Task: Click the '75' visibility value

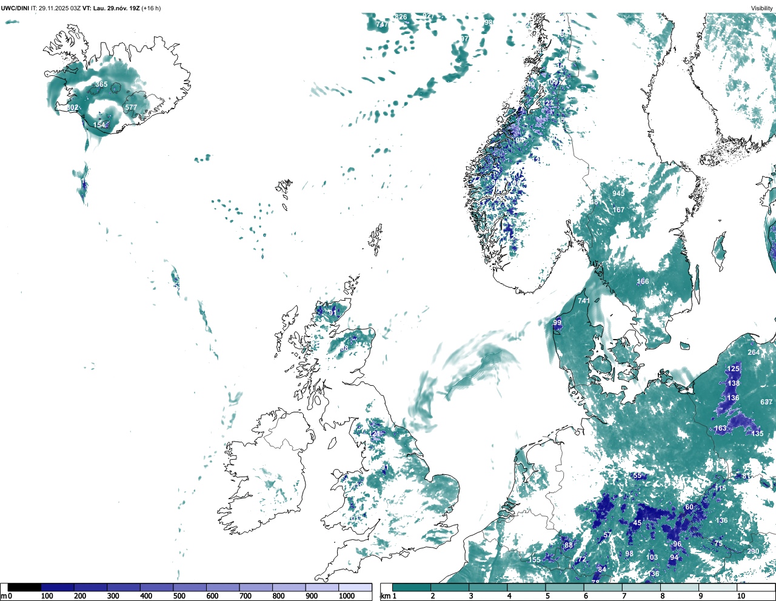Action: 718,543
